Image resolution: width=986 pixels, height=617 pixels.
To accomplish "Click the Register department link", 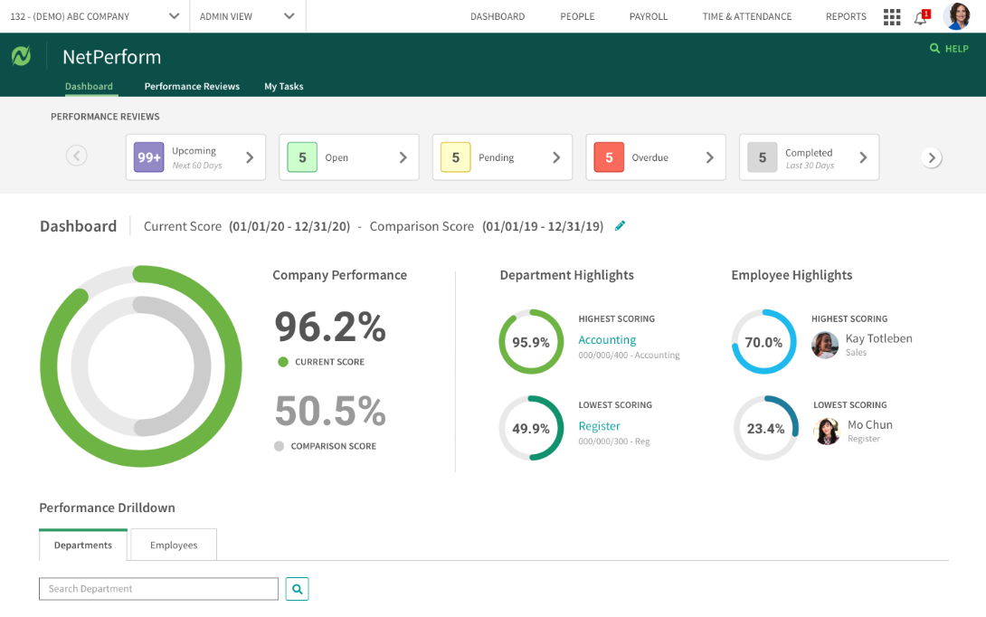I will coord(599,426).
